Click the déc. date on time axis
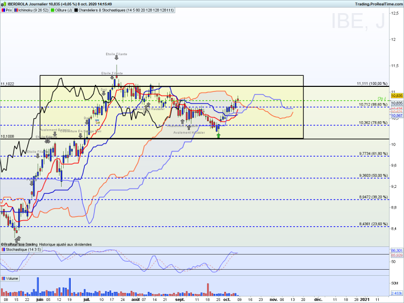The height and width of the screenshot is (303, 404). [x=318, y=299]
